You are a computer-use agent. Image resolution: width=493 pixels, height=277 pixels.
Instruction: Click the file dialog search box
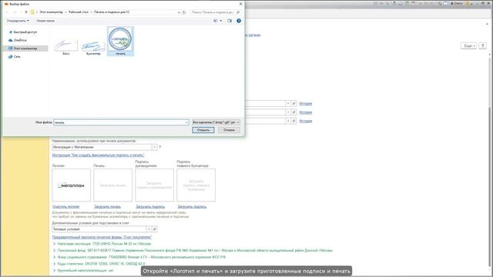[x=215, y=12]
